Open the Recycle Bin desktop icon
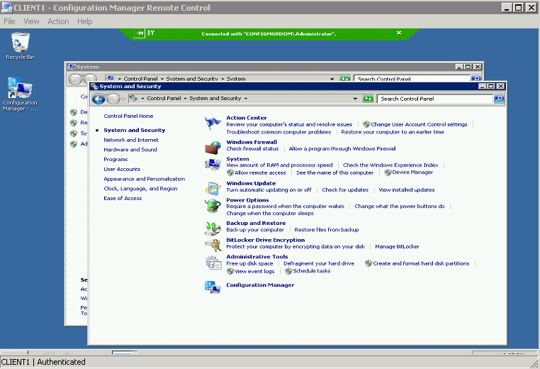Image resolution: width=540 pixels, height=369 pixels. pos(21,46)
